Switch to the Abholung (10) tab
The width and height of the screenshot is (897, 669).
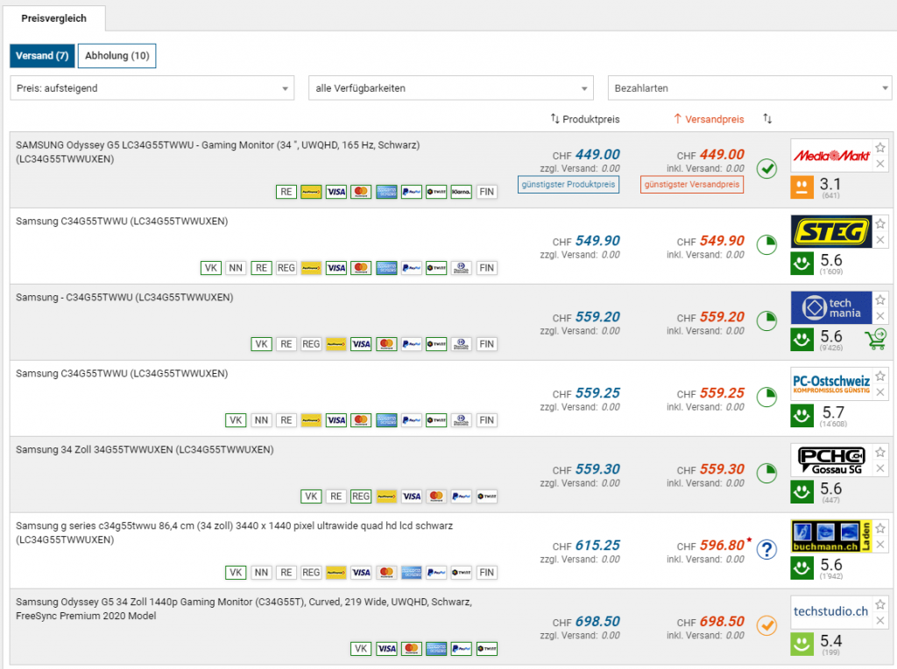117,56
